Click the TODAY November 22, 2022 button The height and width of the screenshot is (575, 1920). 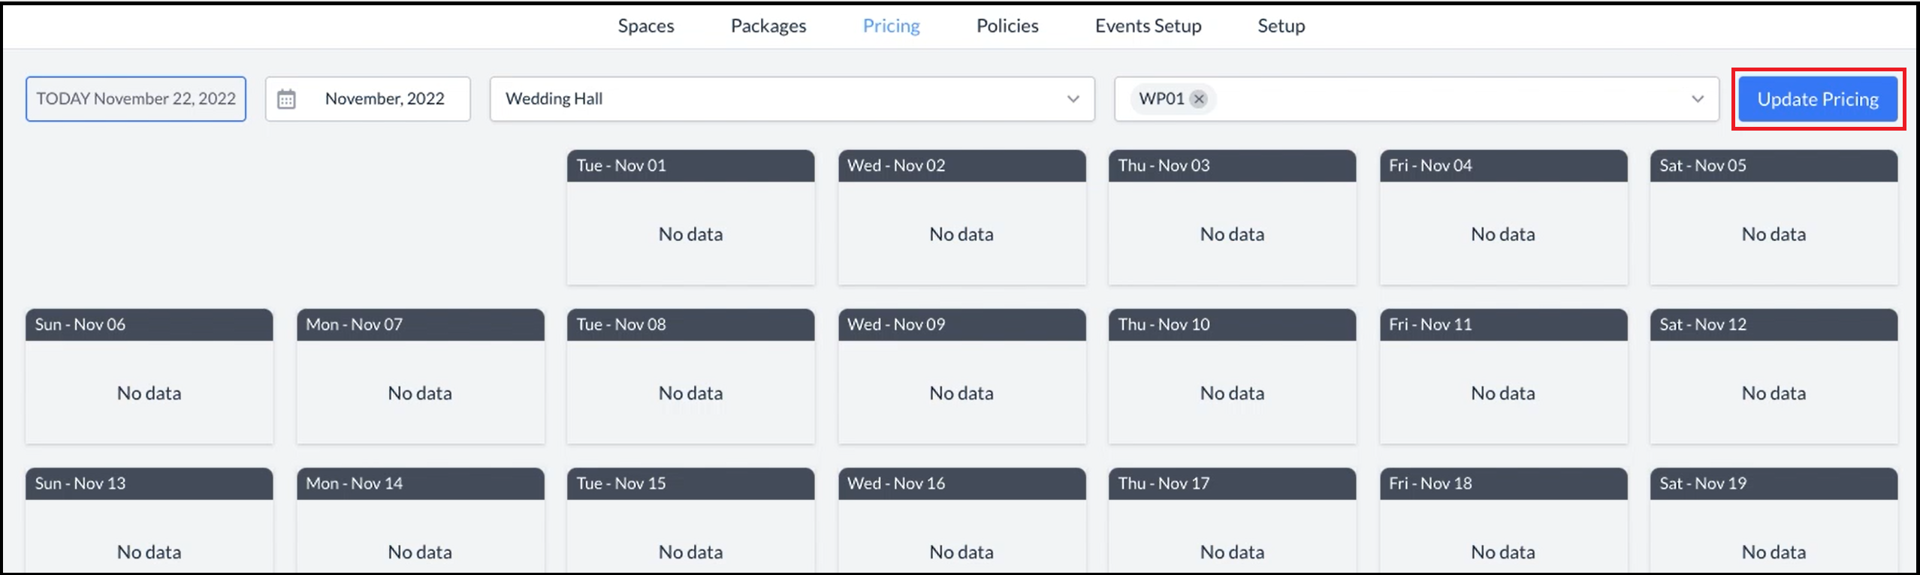pyautogui.click(x=136, y=99)
